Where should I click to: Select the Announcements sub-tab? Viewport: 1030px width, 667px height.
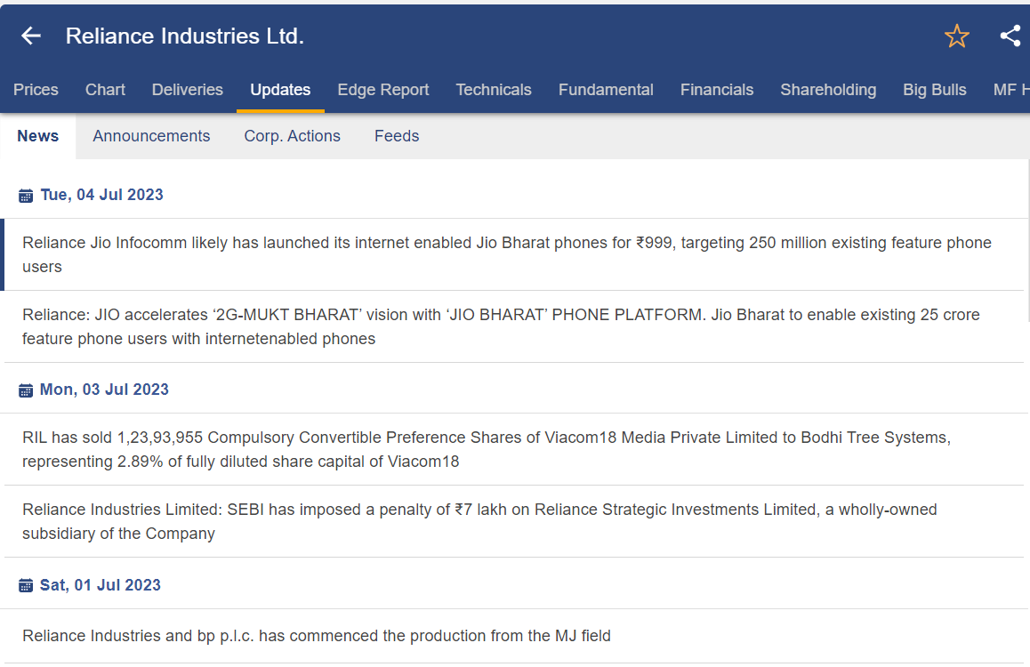tap(151, 136)
